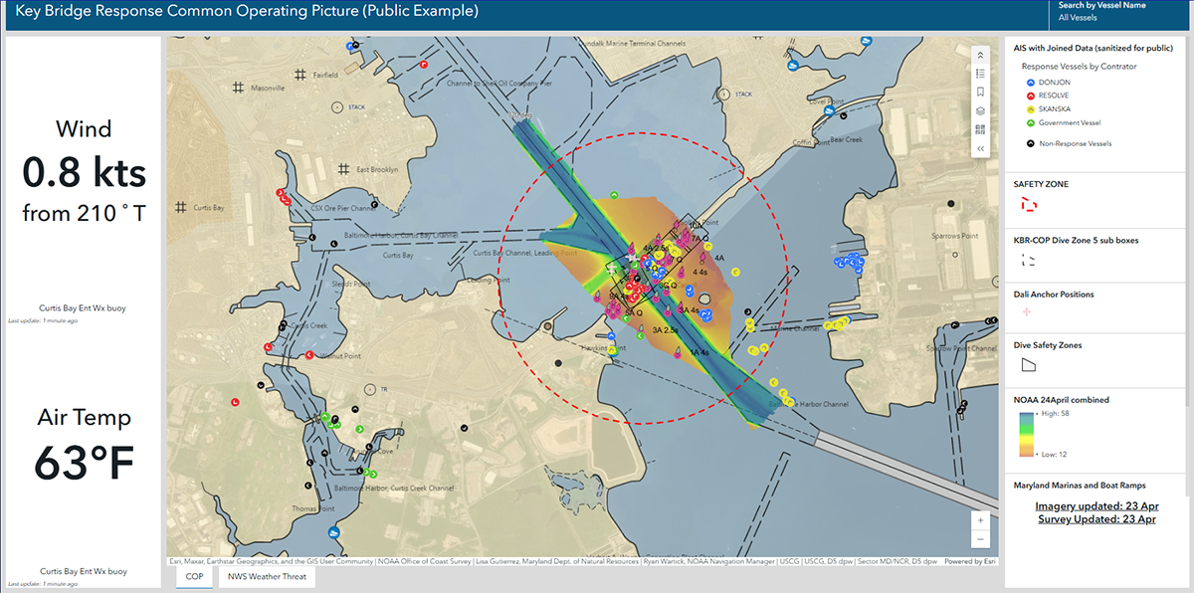Zoom in on the map with plus
Viewport: 1194px width, 593px height.
point(980,520)
